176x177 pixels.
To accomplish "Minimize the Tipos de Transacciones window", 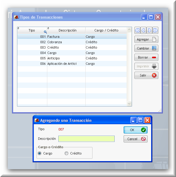I will 144,17.
